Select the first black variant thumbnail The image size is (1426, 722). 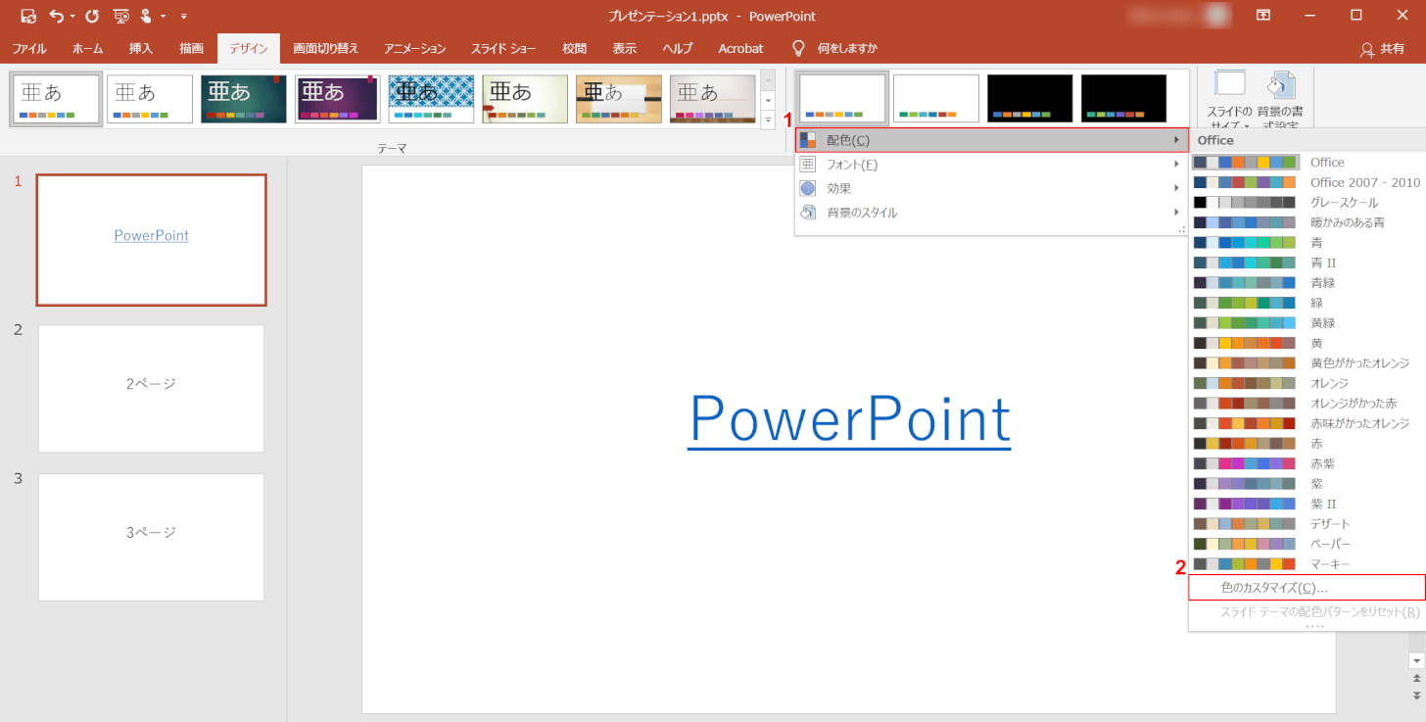[1030, 98]
